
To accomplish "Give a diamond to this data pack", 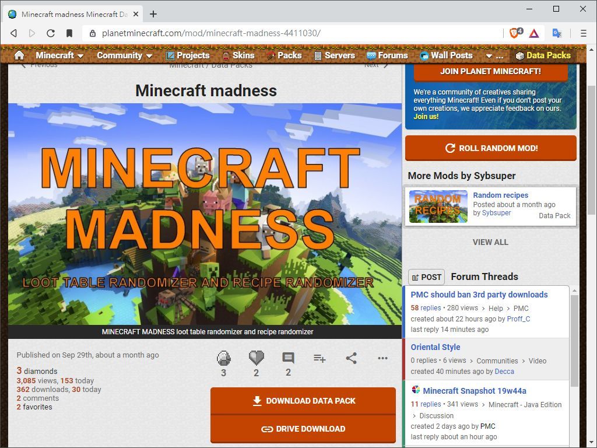I will [223, 358].
